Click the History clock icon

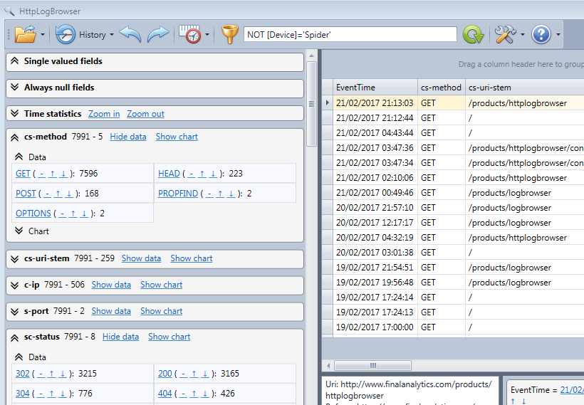click(66, 34)
